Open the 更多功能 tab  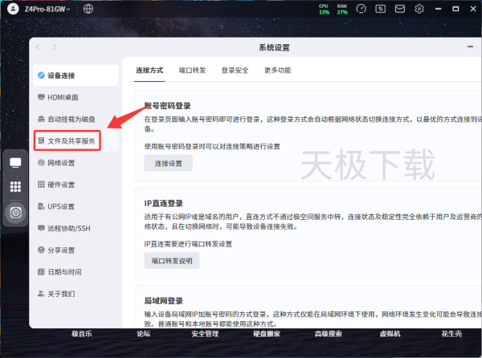(277, 71)
